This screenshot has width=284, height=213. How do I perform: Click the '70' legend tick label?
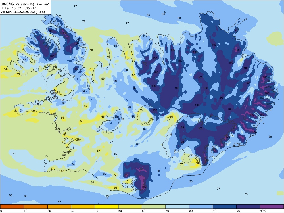click(167, 211)
